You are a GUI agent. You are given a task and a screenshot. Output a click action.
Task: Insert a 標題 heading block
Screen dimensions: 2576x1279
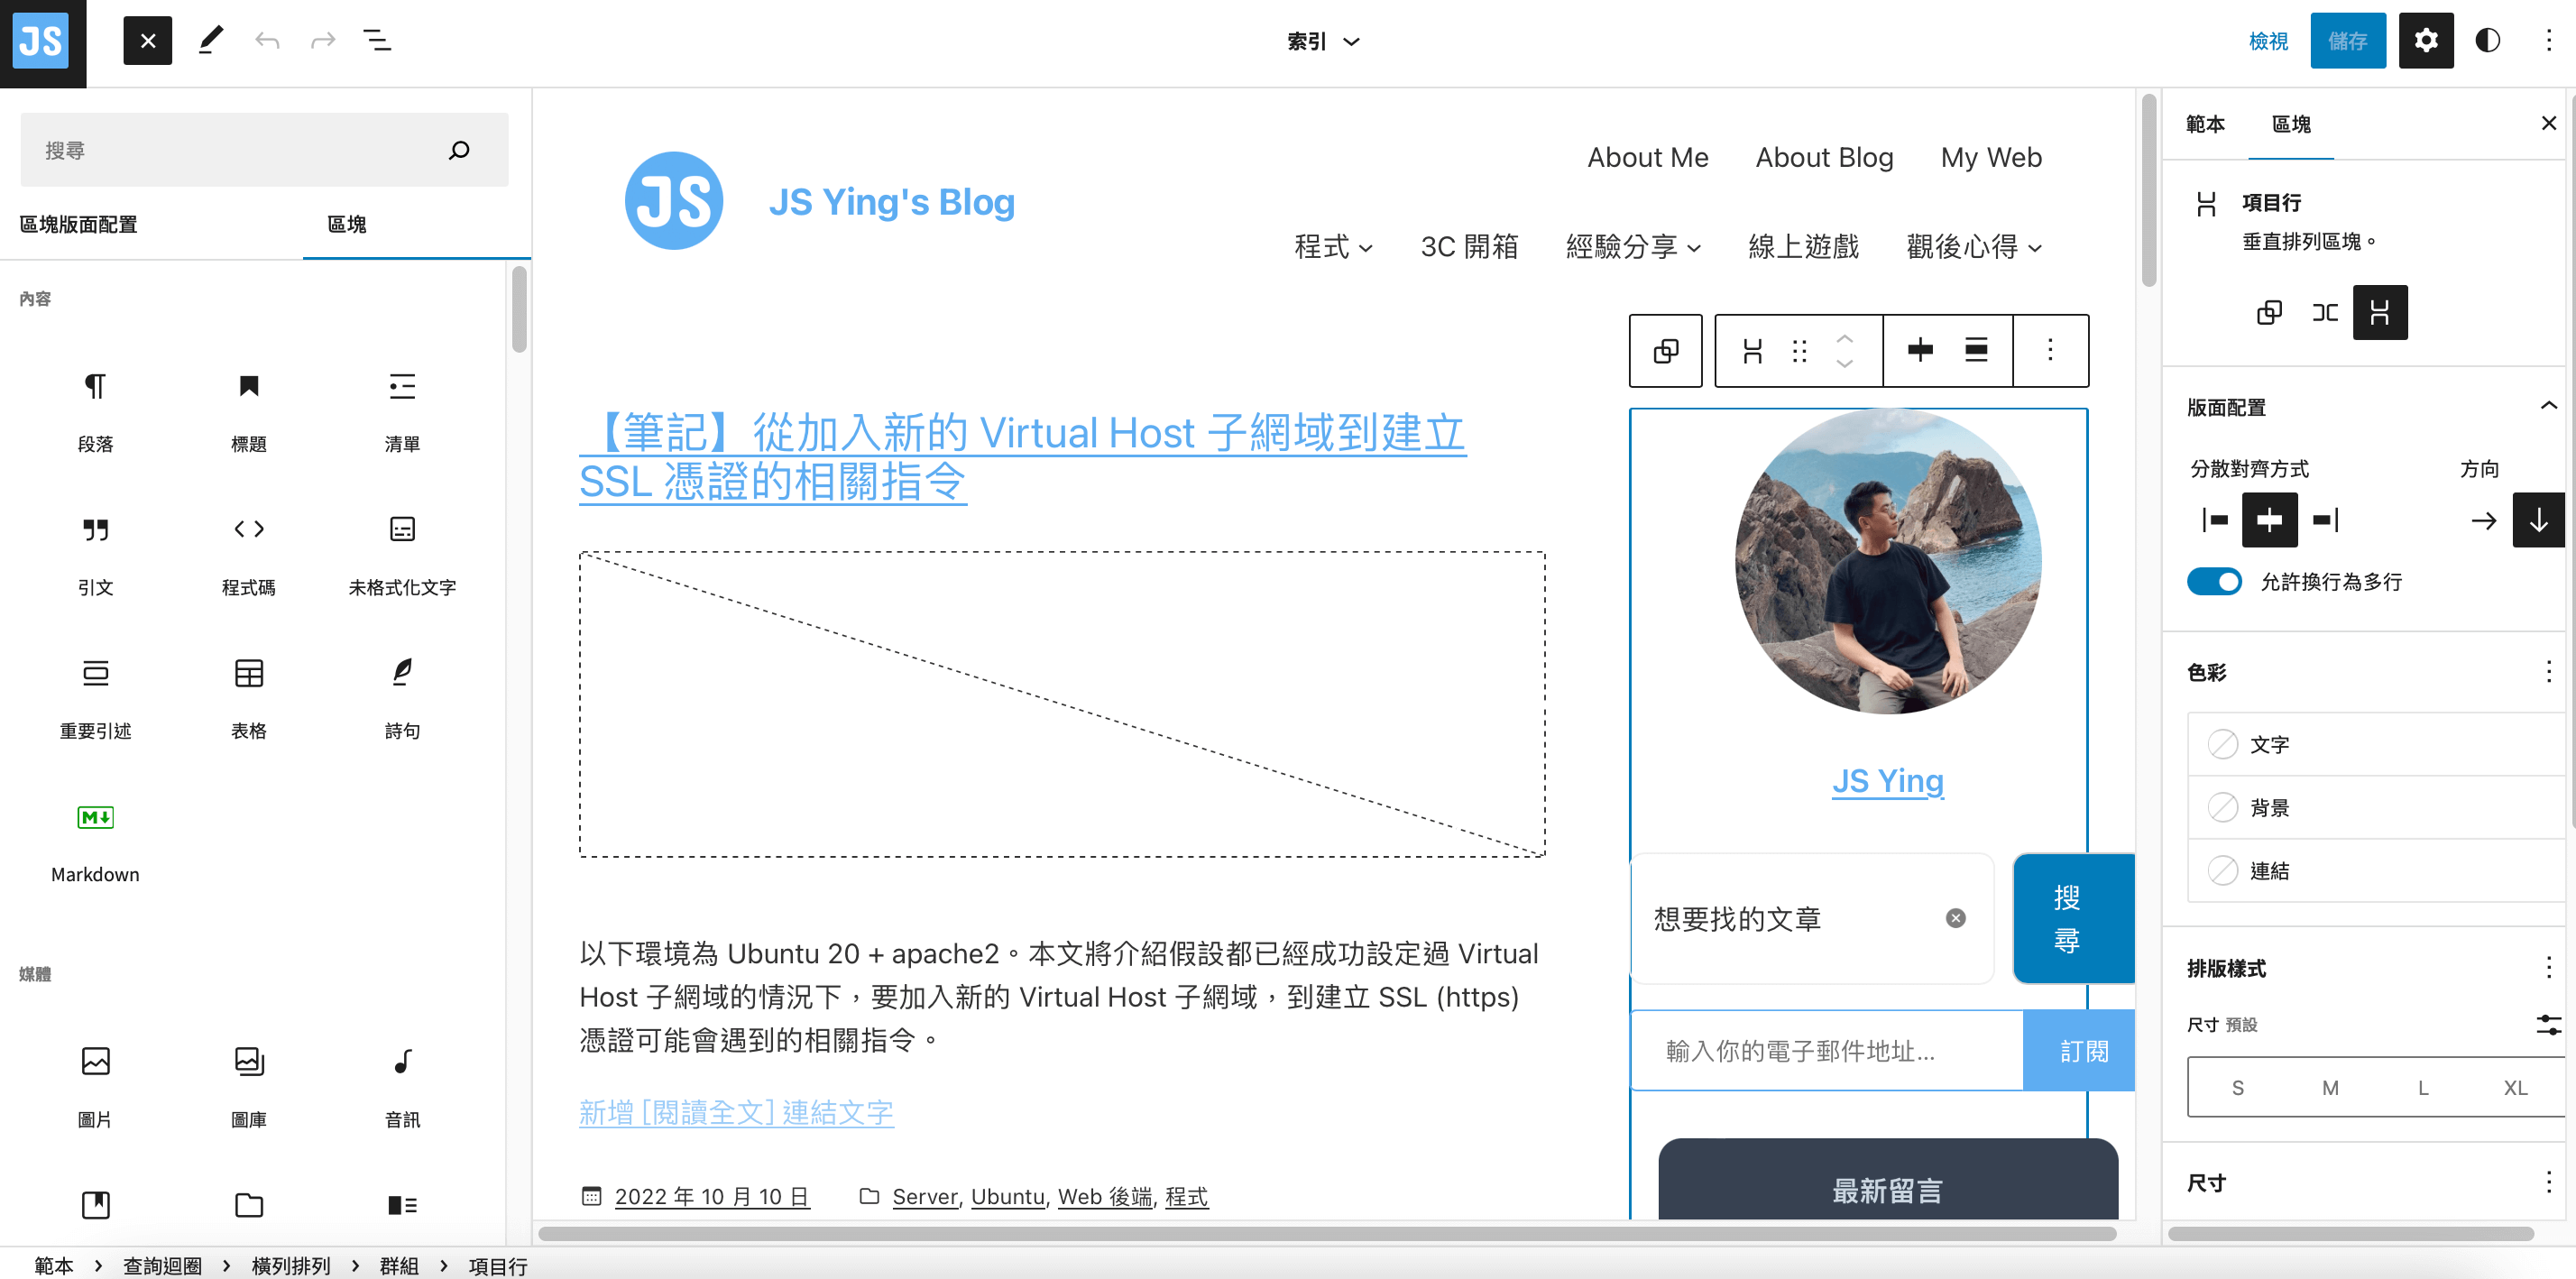248,412
